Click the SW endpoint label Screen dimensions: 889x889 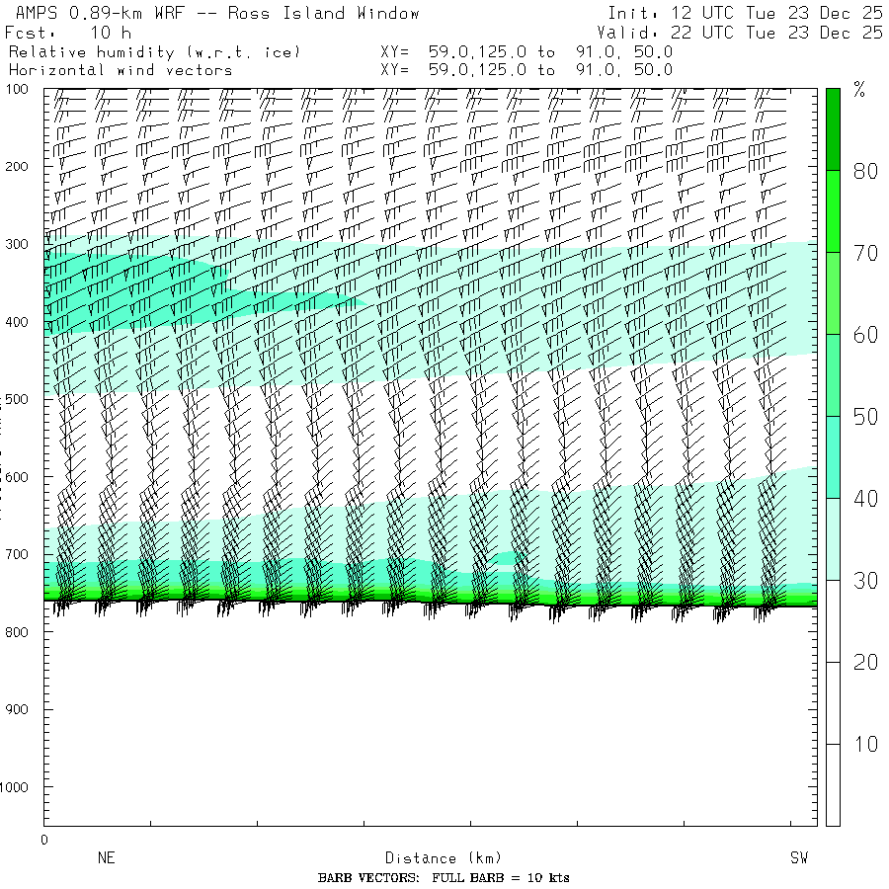tap(798, 858)
